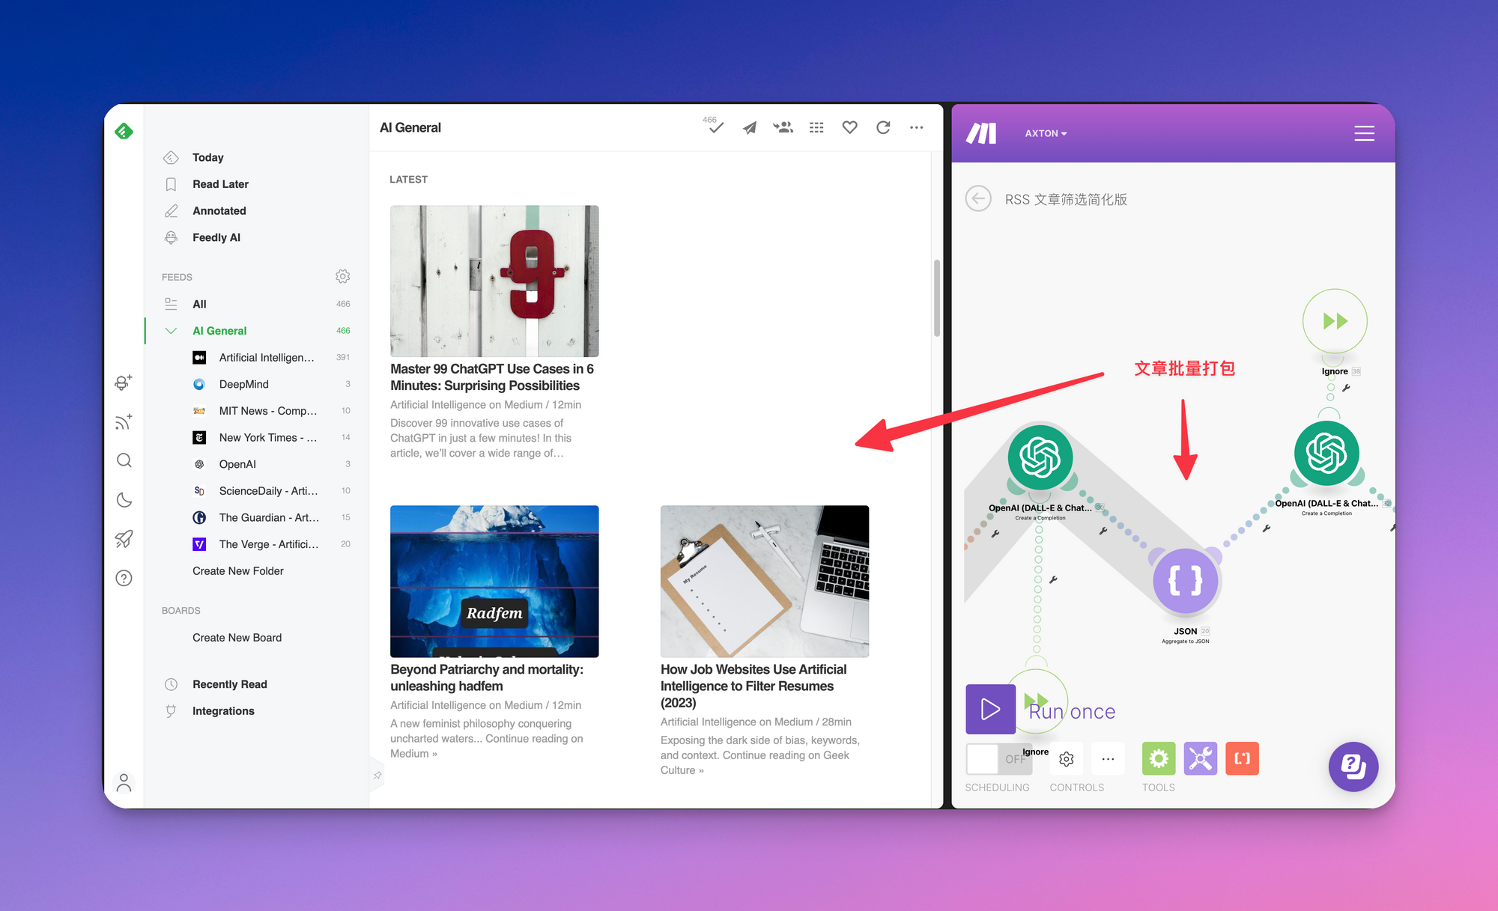Click the paper plane share icon
This screenshot has width=1498, height=911.
pos(750,127)
